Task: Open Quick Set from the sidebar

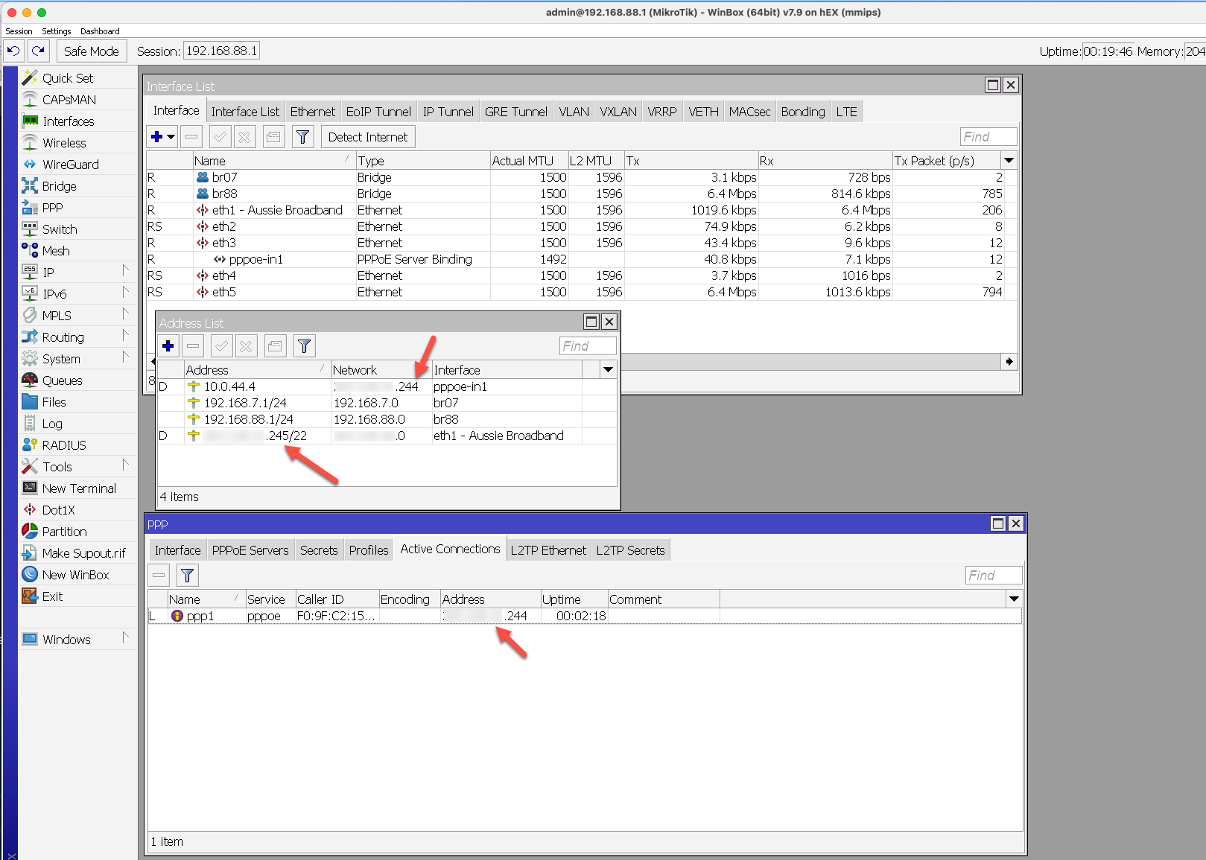Action: point(69,77)
